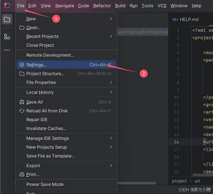Click the Project Structure folder icon
Screen dimensions: 213x194
(22, 74)
